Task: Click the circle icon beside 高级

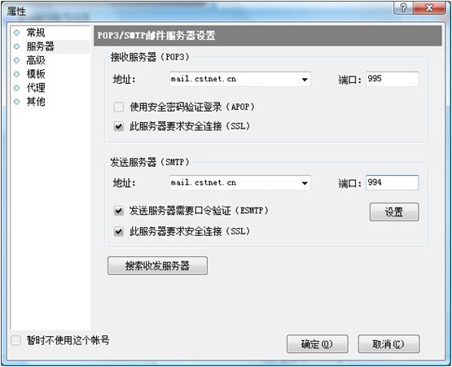Action: click(17, 60)
